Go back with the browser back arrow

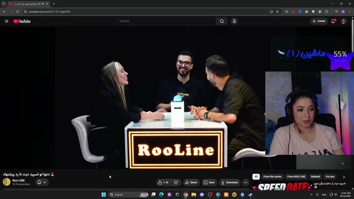(4, 12)
